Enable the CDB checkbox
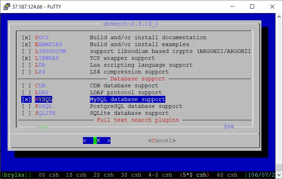283x179 pixels. (x=26, y=86)
